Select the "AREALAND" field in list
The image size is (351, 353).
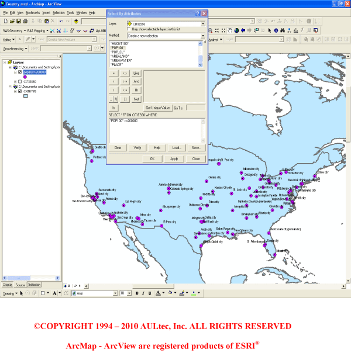point(120,56)
